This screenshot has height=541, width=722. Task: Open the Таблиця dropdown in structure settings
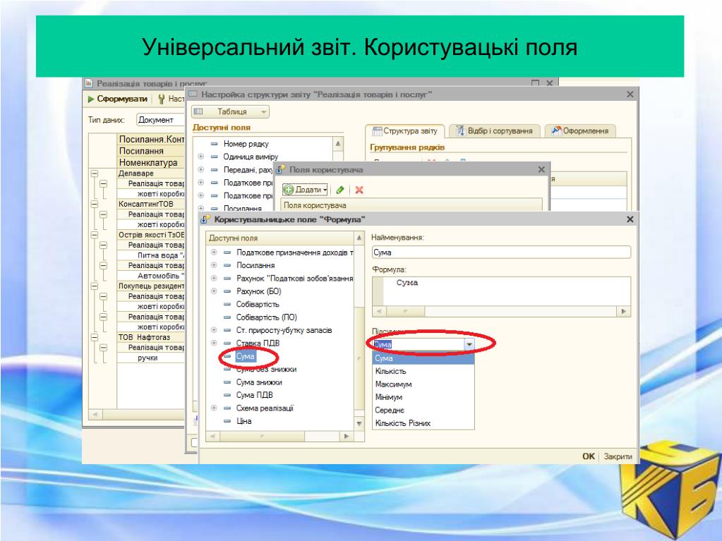click(x=231, y=111)
